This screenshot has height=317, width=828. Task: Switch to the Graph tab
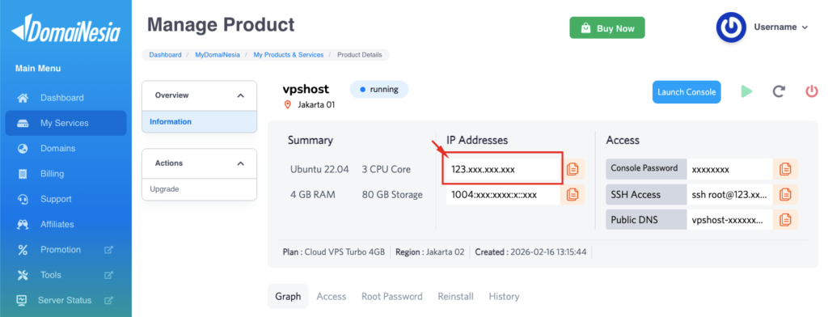(288, 297)
